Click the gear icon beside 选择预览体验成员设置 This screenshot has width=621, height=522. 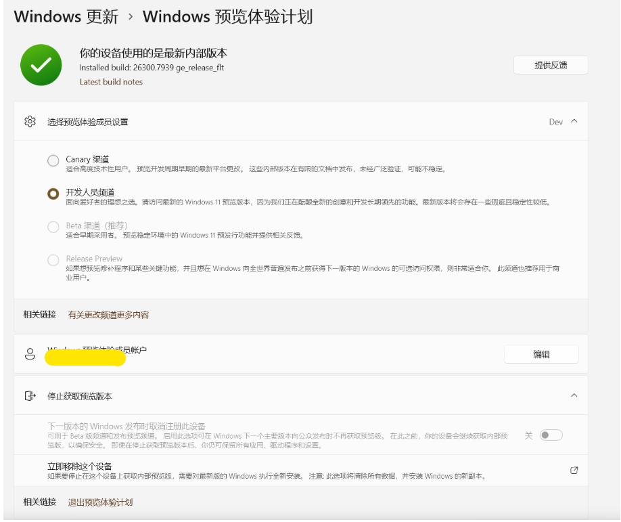[x=30, y=121]
